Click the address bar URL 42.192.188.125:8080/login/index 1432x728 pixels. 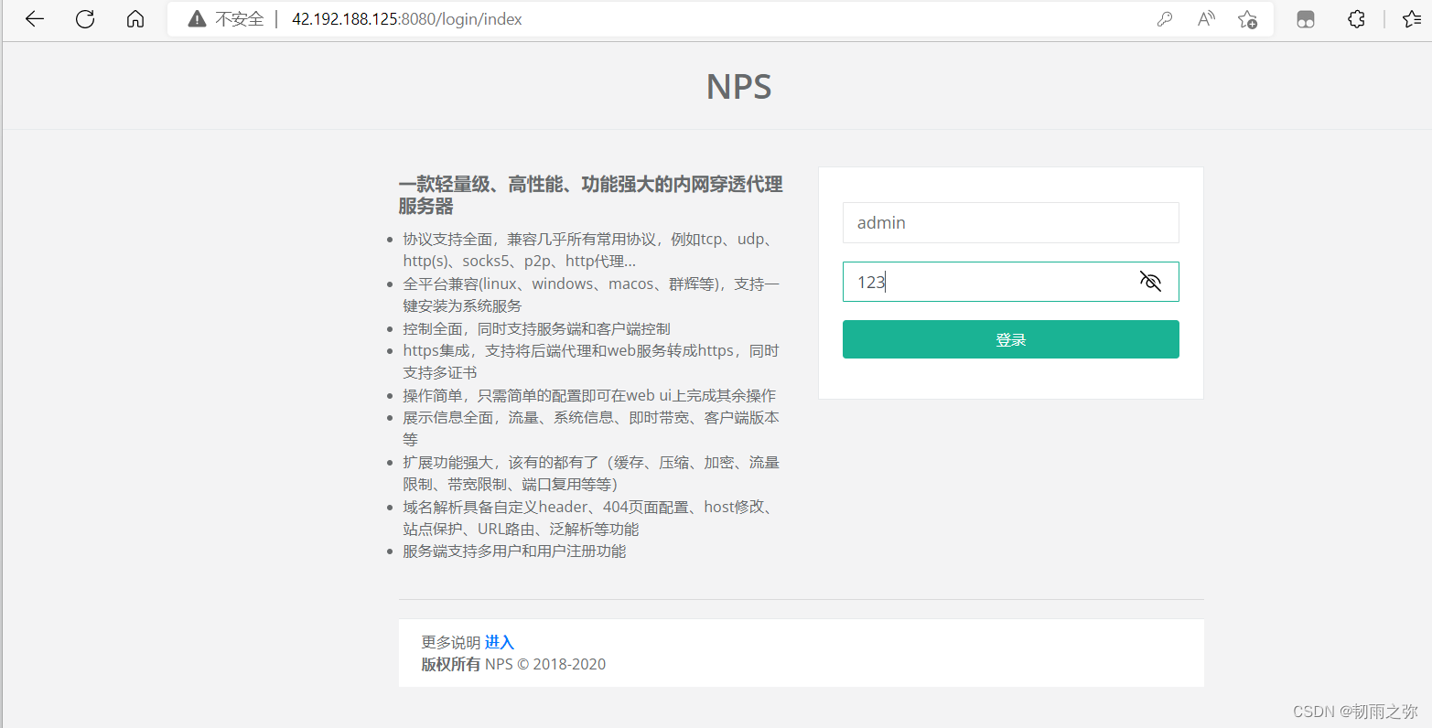(x=407, y=19)
